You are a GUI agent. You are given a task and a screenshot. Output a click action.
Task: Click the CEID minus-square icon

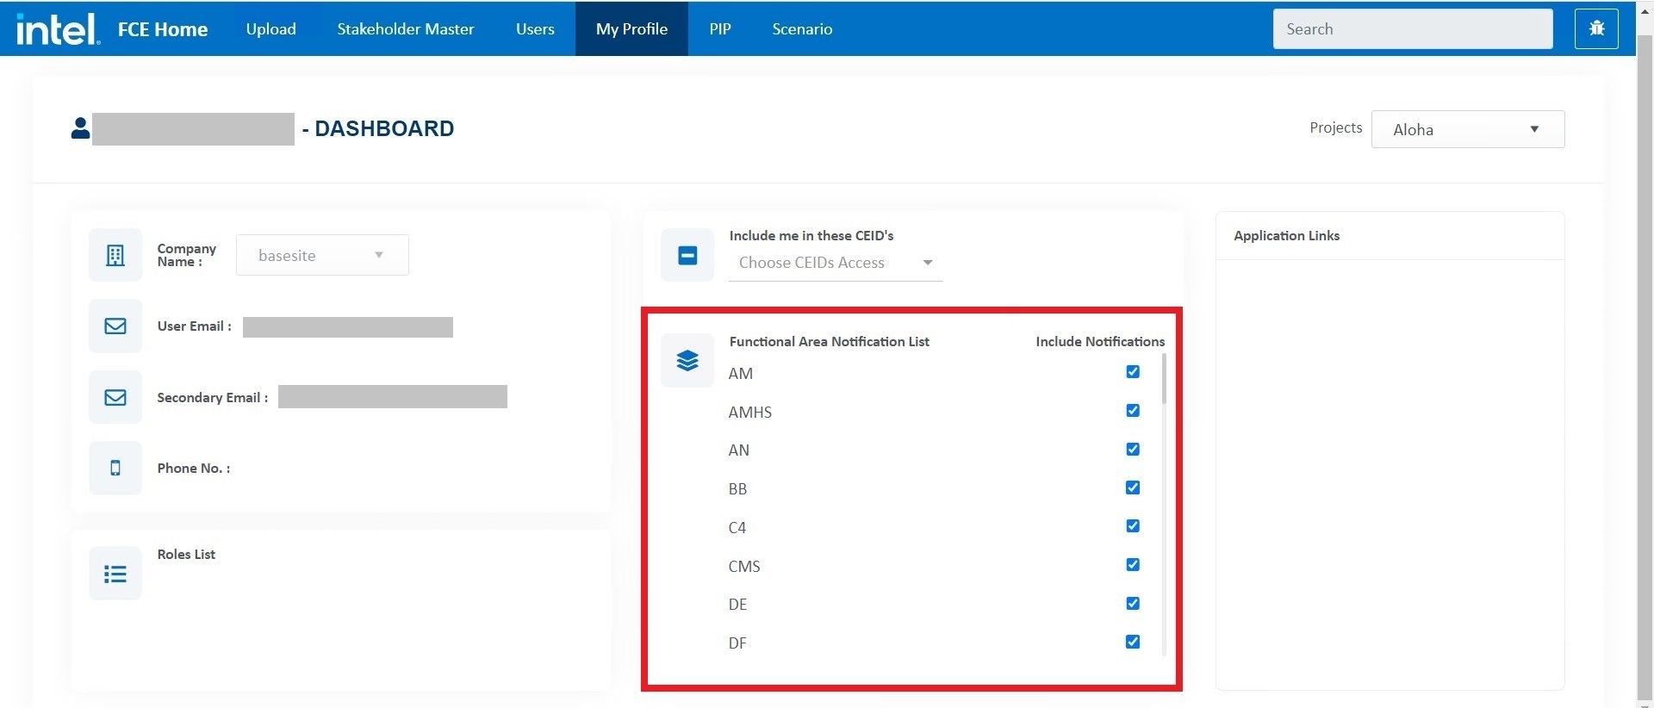tap(687, 255)
